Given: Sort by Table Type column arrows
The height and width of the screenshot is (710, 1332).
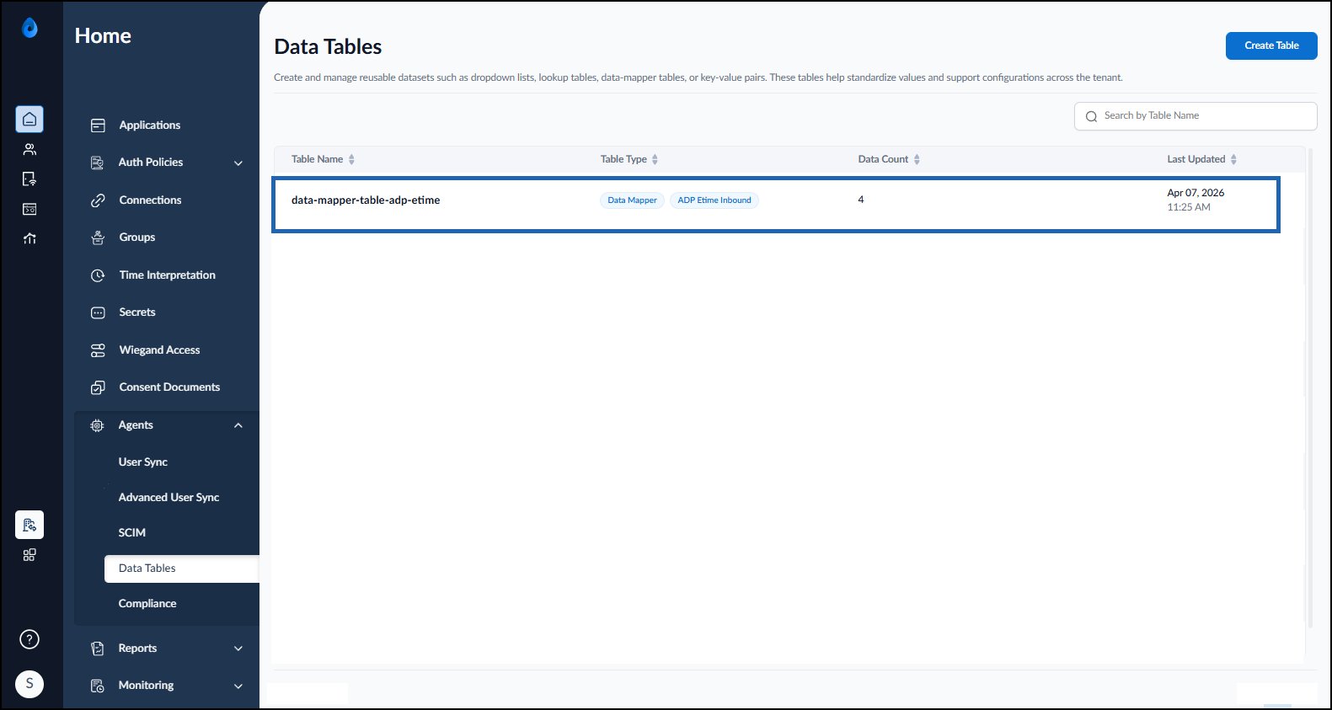Looking at the screenshot, I should [x=655, y=159].
